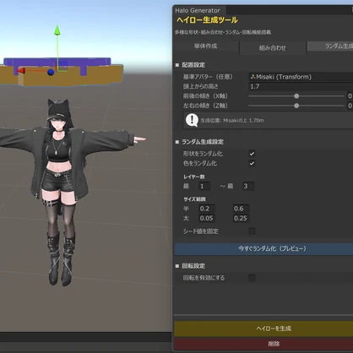Viewport: 353px width, 353px height.
Task: Click 頭上からの高さ label
Action: pyautogui.click(x=200, y=86)
